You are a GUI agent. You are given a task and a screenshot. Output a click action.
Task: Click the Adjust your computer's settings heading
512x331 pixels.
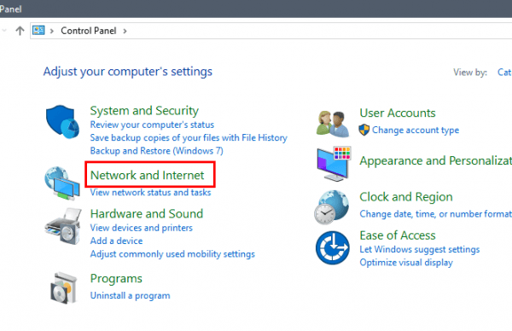pyautogui.click(x=128, y=72)
